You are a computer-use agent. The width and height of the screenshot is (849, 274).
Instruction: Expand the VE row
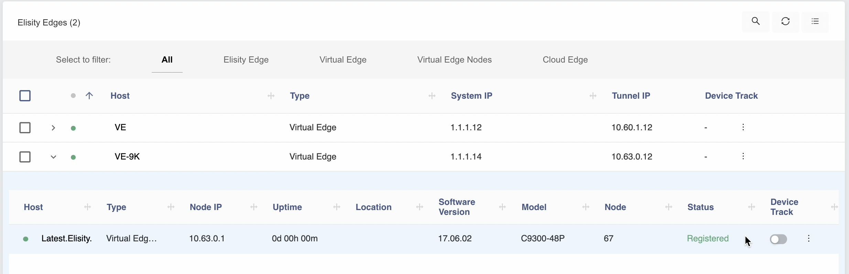coord(53,128)
